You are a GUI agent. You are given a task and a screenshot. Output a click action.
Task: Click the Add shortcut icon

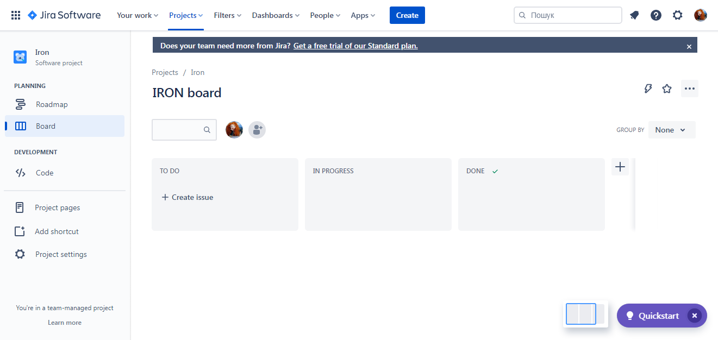pyautogui.click(x=20, y=231)
